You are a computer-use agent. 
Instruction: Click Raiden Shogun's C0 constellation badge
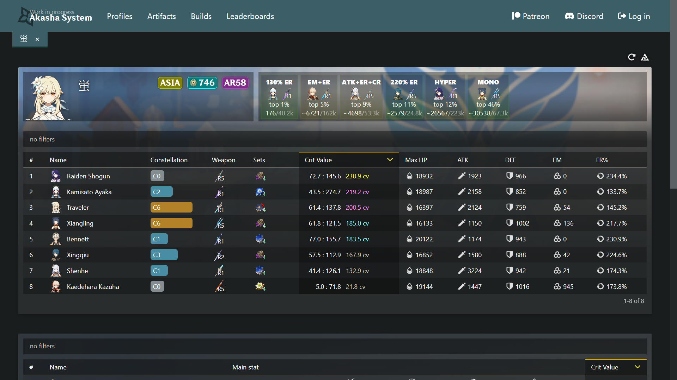point(157,176)
